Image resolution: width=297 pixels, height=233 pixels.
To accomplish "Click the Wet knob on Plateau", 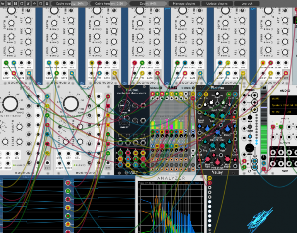I will coord(224,103).
